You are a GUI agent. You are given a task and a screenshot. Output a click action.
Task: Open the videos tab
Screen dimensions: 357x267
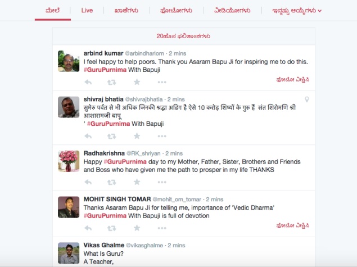232,11
